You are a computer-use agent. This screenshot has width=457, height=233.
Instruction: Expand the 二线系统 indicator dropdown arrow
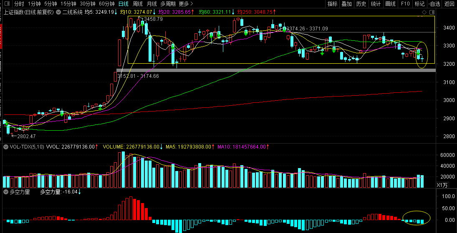click(58, 12)
